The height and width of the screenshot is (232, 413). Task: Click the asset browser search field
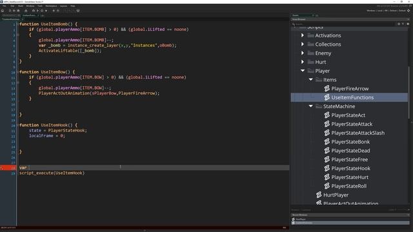(345, 24)
